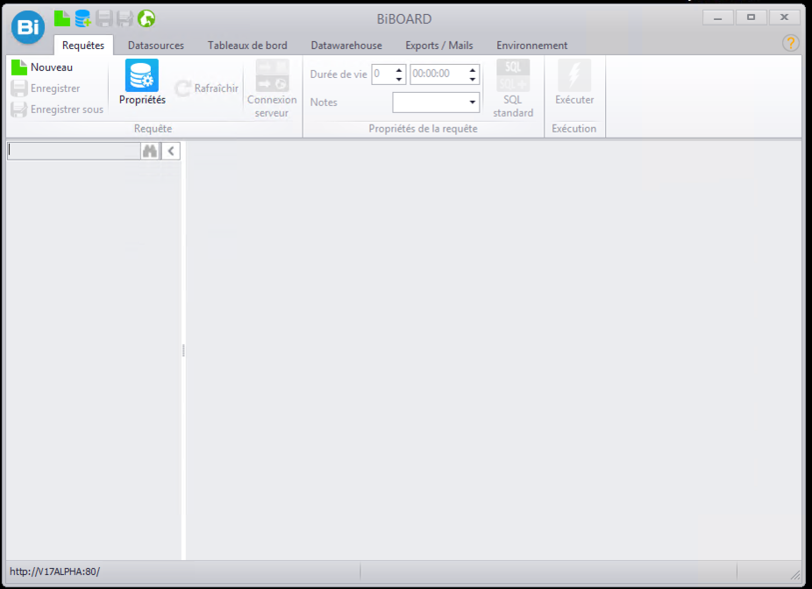
Task: Maximize the BiBOARD window
Action: pyautogui.click(x=751, y=18)
